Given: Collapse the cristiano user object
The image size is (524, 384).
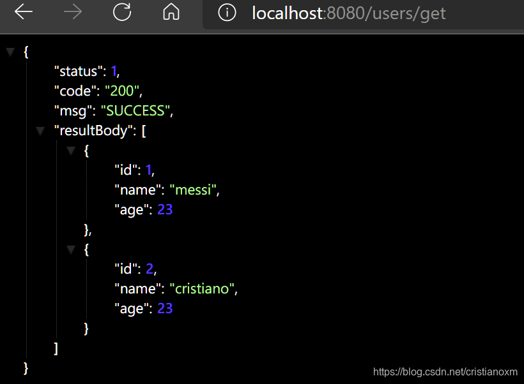Looking at the screenshot, I should (x=71, y=249).
